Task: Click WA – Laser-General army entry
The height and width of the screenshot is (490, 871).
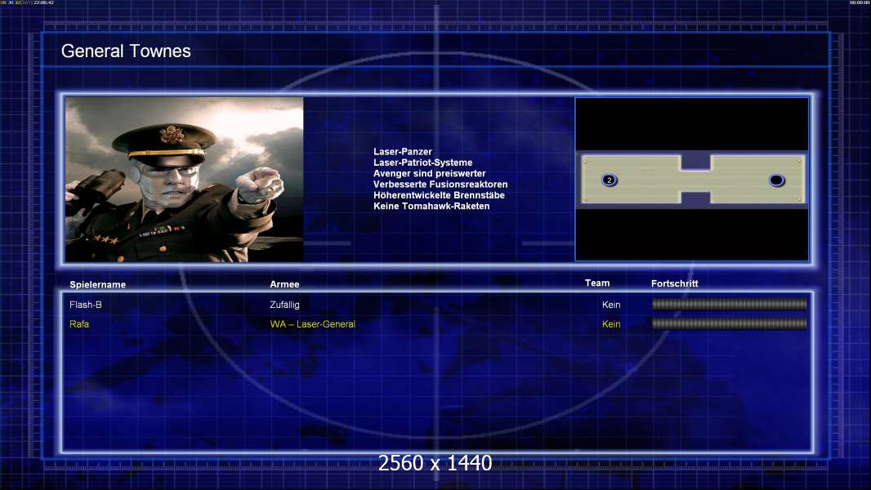Action: coord(312,324)
